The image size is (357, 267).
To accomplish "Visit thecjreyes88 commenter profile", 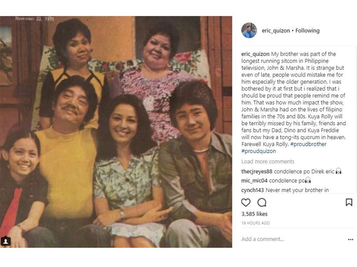I will 257,172.
